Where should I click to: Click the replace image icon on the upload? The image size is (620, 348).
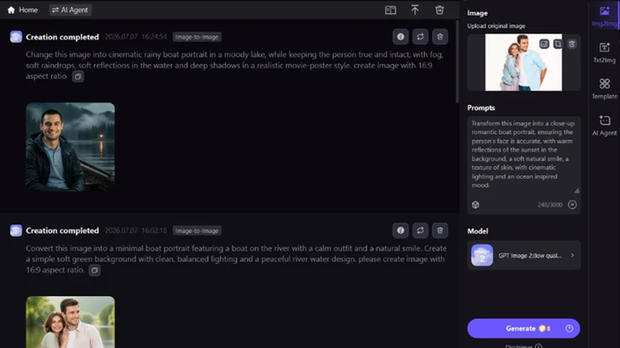pyautogui.click(x=544, y=44)
